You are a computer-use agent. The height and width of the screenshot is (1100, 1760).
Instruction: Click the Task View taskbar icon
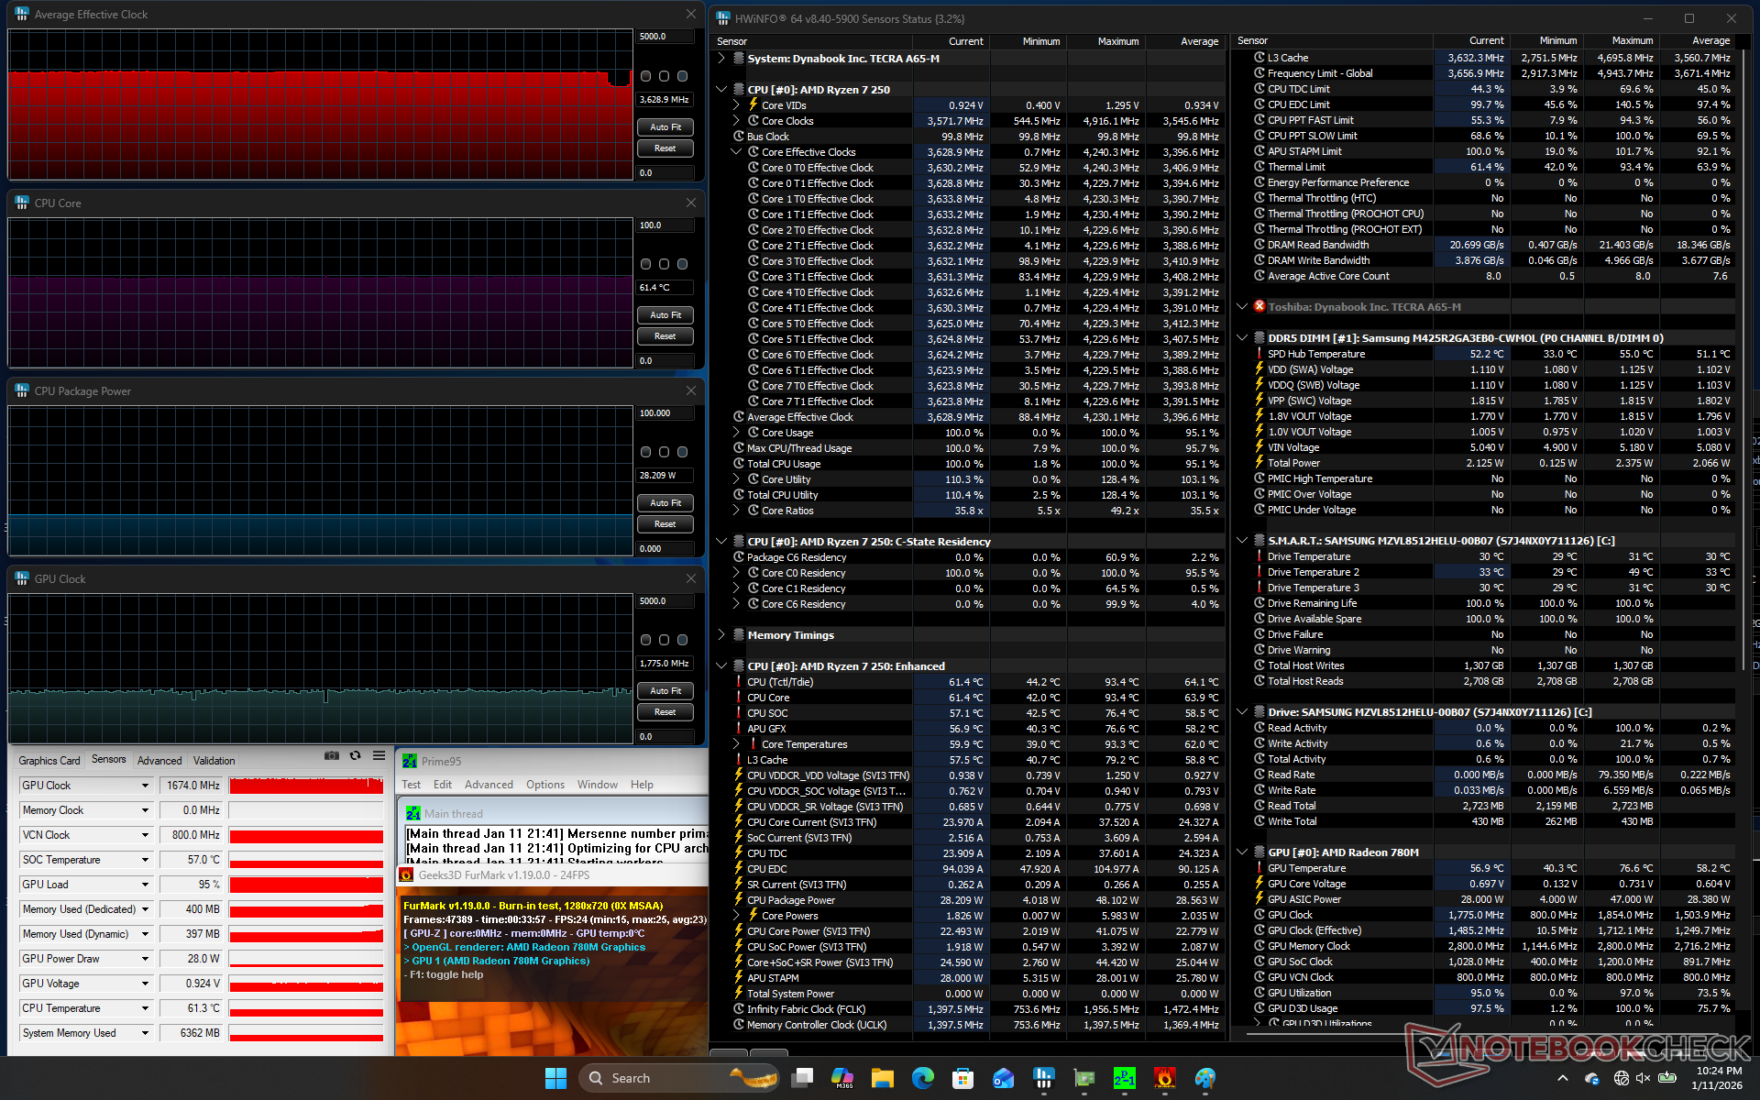point(803,1078)
